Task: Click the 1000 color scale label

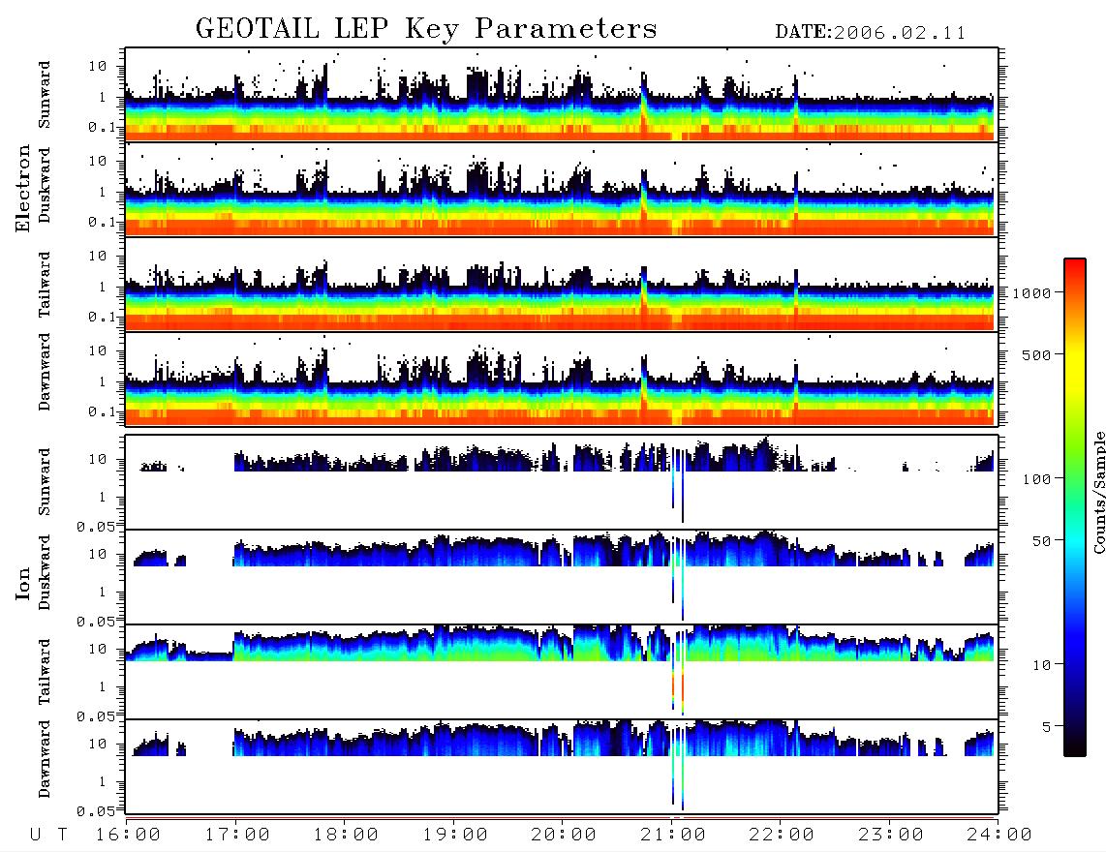Action: coord(1031,293)
